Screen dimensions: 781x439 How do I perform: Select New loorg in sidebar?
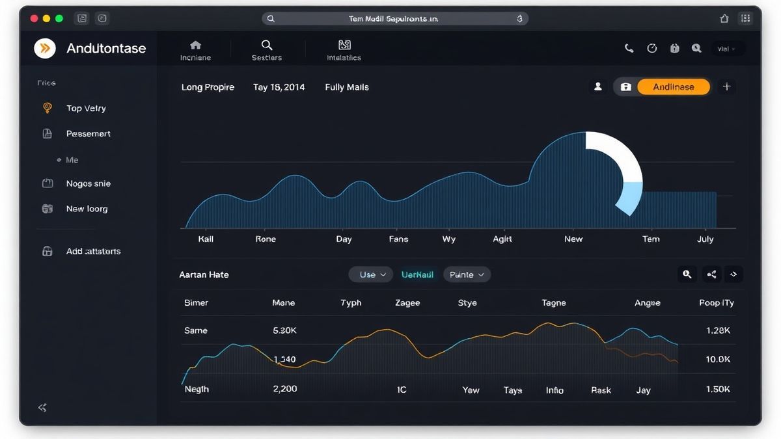[x=87, y=209]
